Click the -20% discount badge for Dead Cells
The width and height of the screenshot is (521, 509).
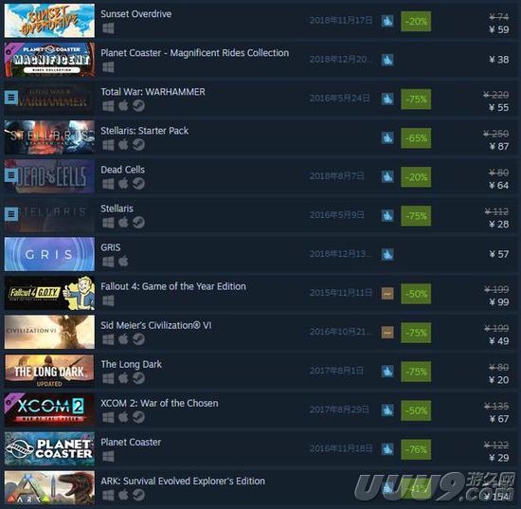click(416, 177)
